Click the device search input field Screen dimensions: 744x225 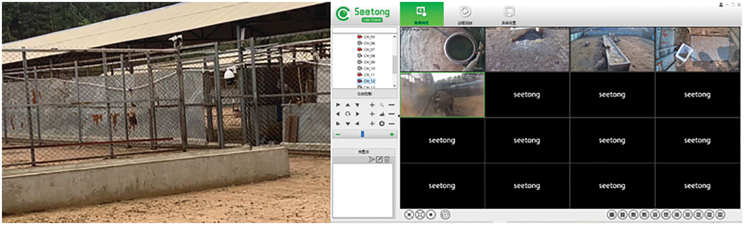(x=364, y=30)
